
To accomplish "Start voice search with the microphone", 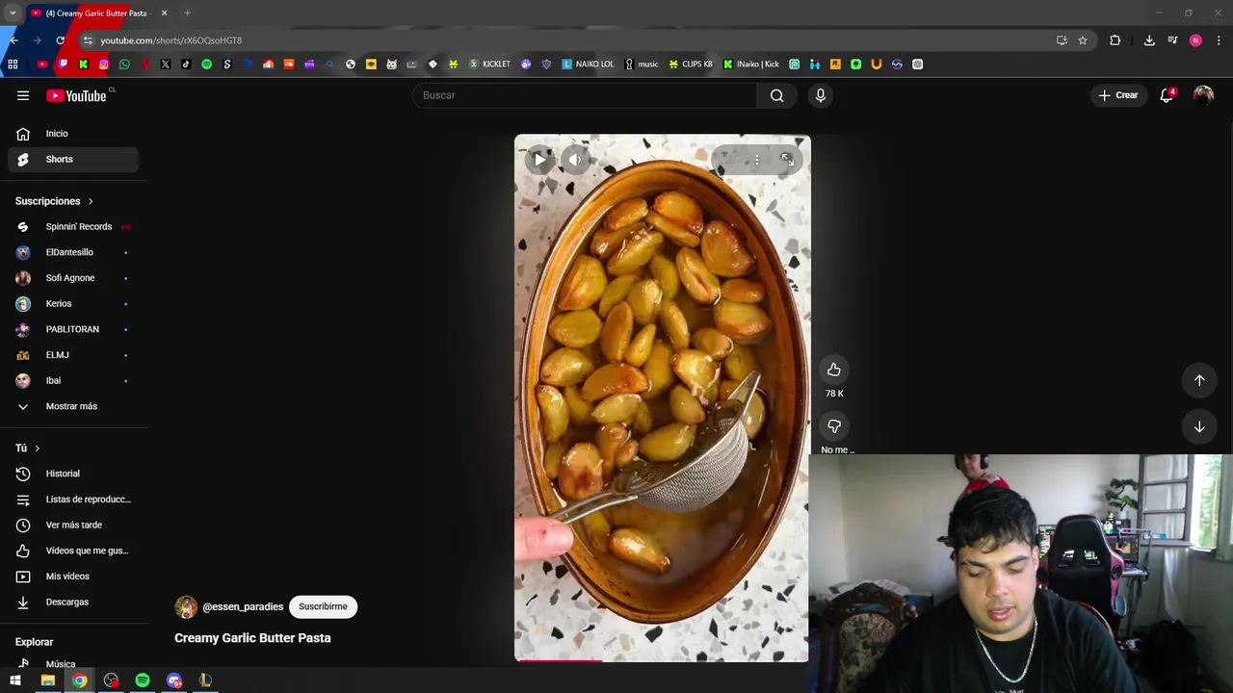I will click(821, 95).
